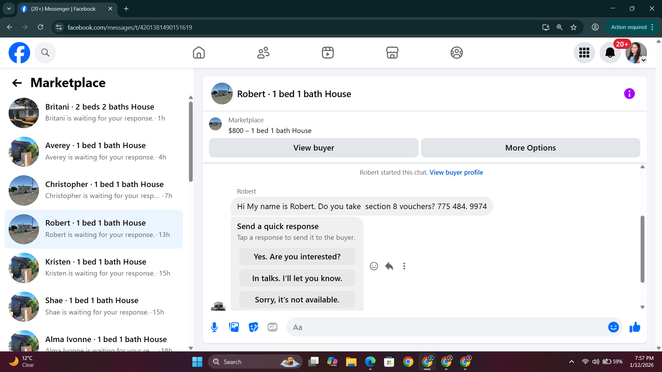
Task: Click the View buyer button
Action: 313,148
